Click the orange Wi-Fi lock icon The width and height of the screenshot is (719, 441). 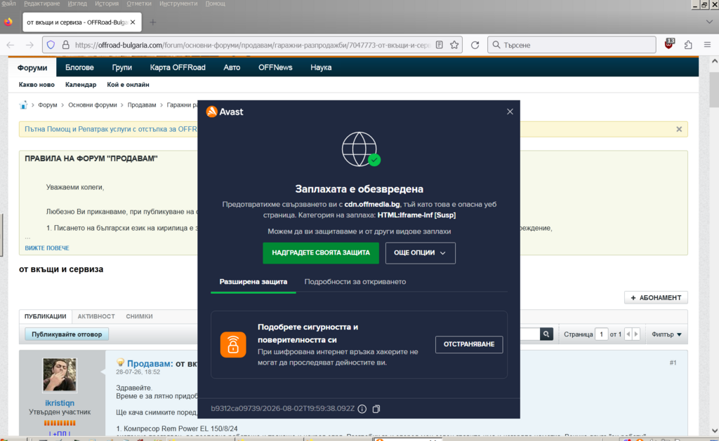pyautogui.click(x=233, y=344)
